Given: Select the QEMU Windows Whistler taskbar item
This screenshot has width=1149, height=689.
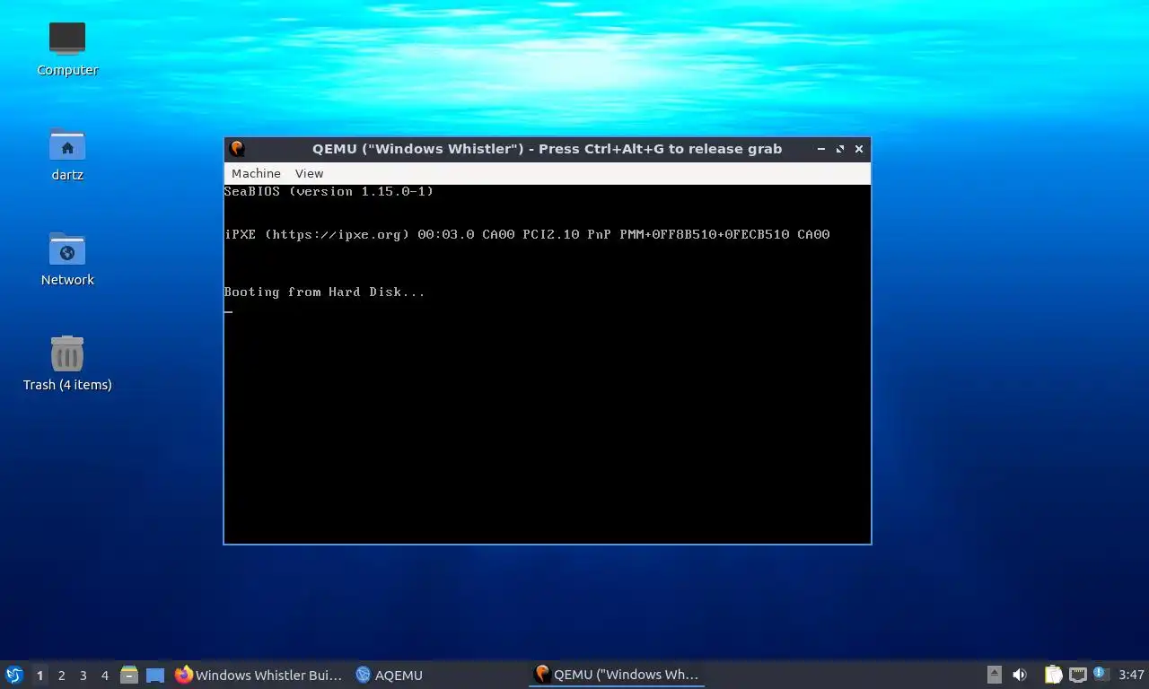Looking at the screenshot, I should click(617, 675).
